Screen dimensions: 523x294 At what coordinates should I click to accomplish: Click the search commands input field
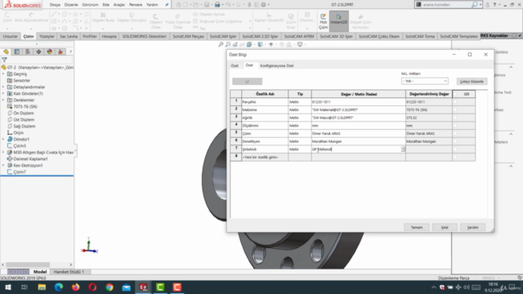click(444, 5)
